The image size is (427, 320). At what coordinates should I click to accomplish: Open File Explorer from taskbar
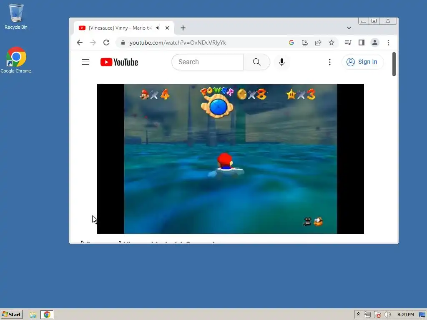pyautogui.click(x=33, y=315)
